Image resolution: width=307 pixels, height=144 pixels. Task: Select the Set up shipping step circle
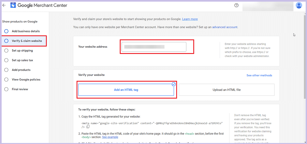(x=6, y=50)
